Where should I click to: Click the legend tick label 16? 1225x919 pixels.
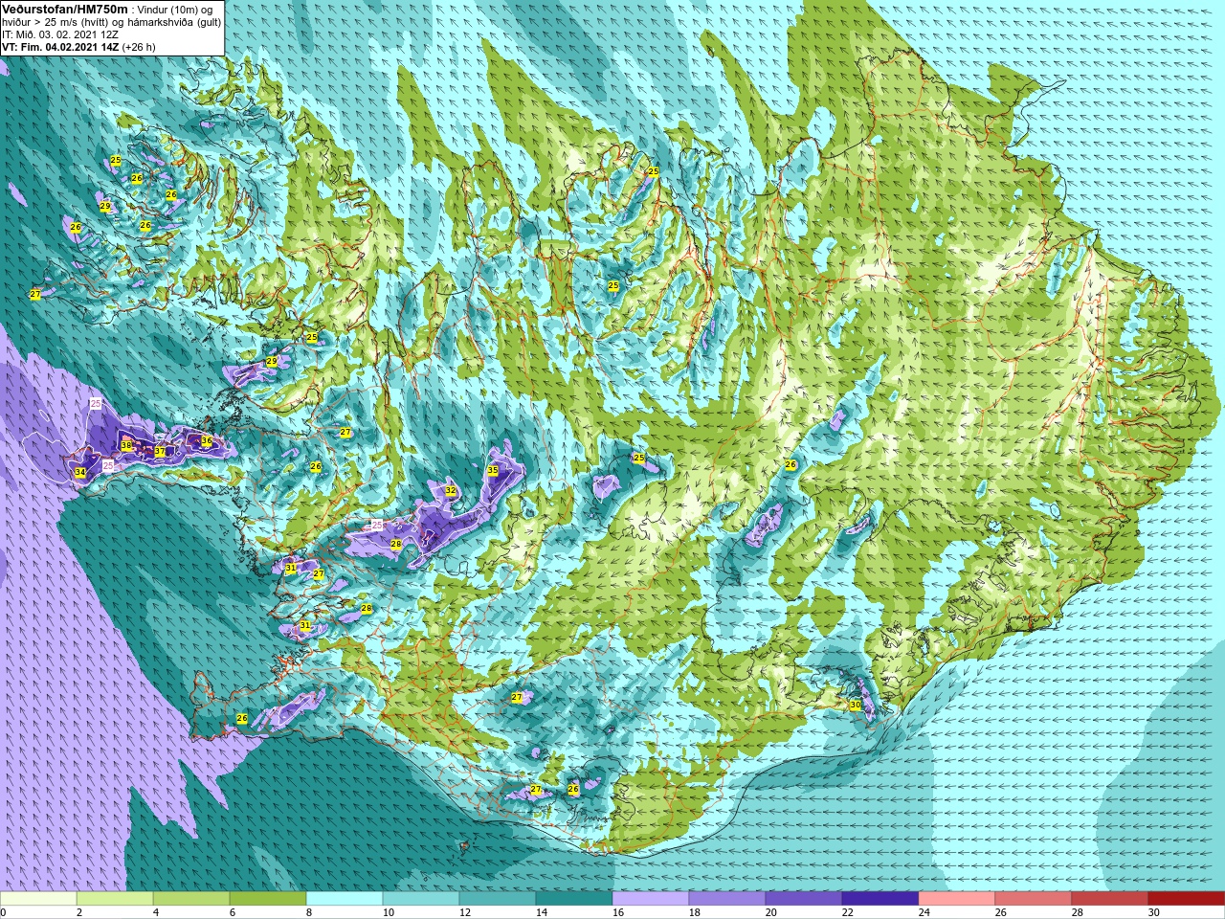click(618, 912)
